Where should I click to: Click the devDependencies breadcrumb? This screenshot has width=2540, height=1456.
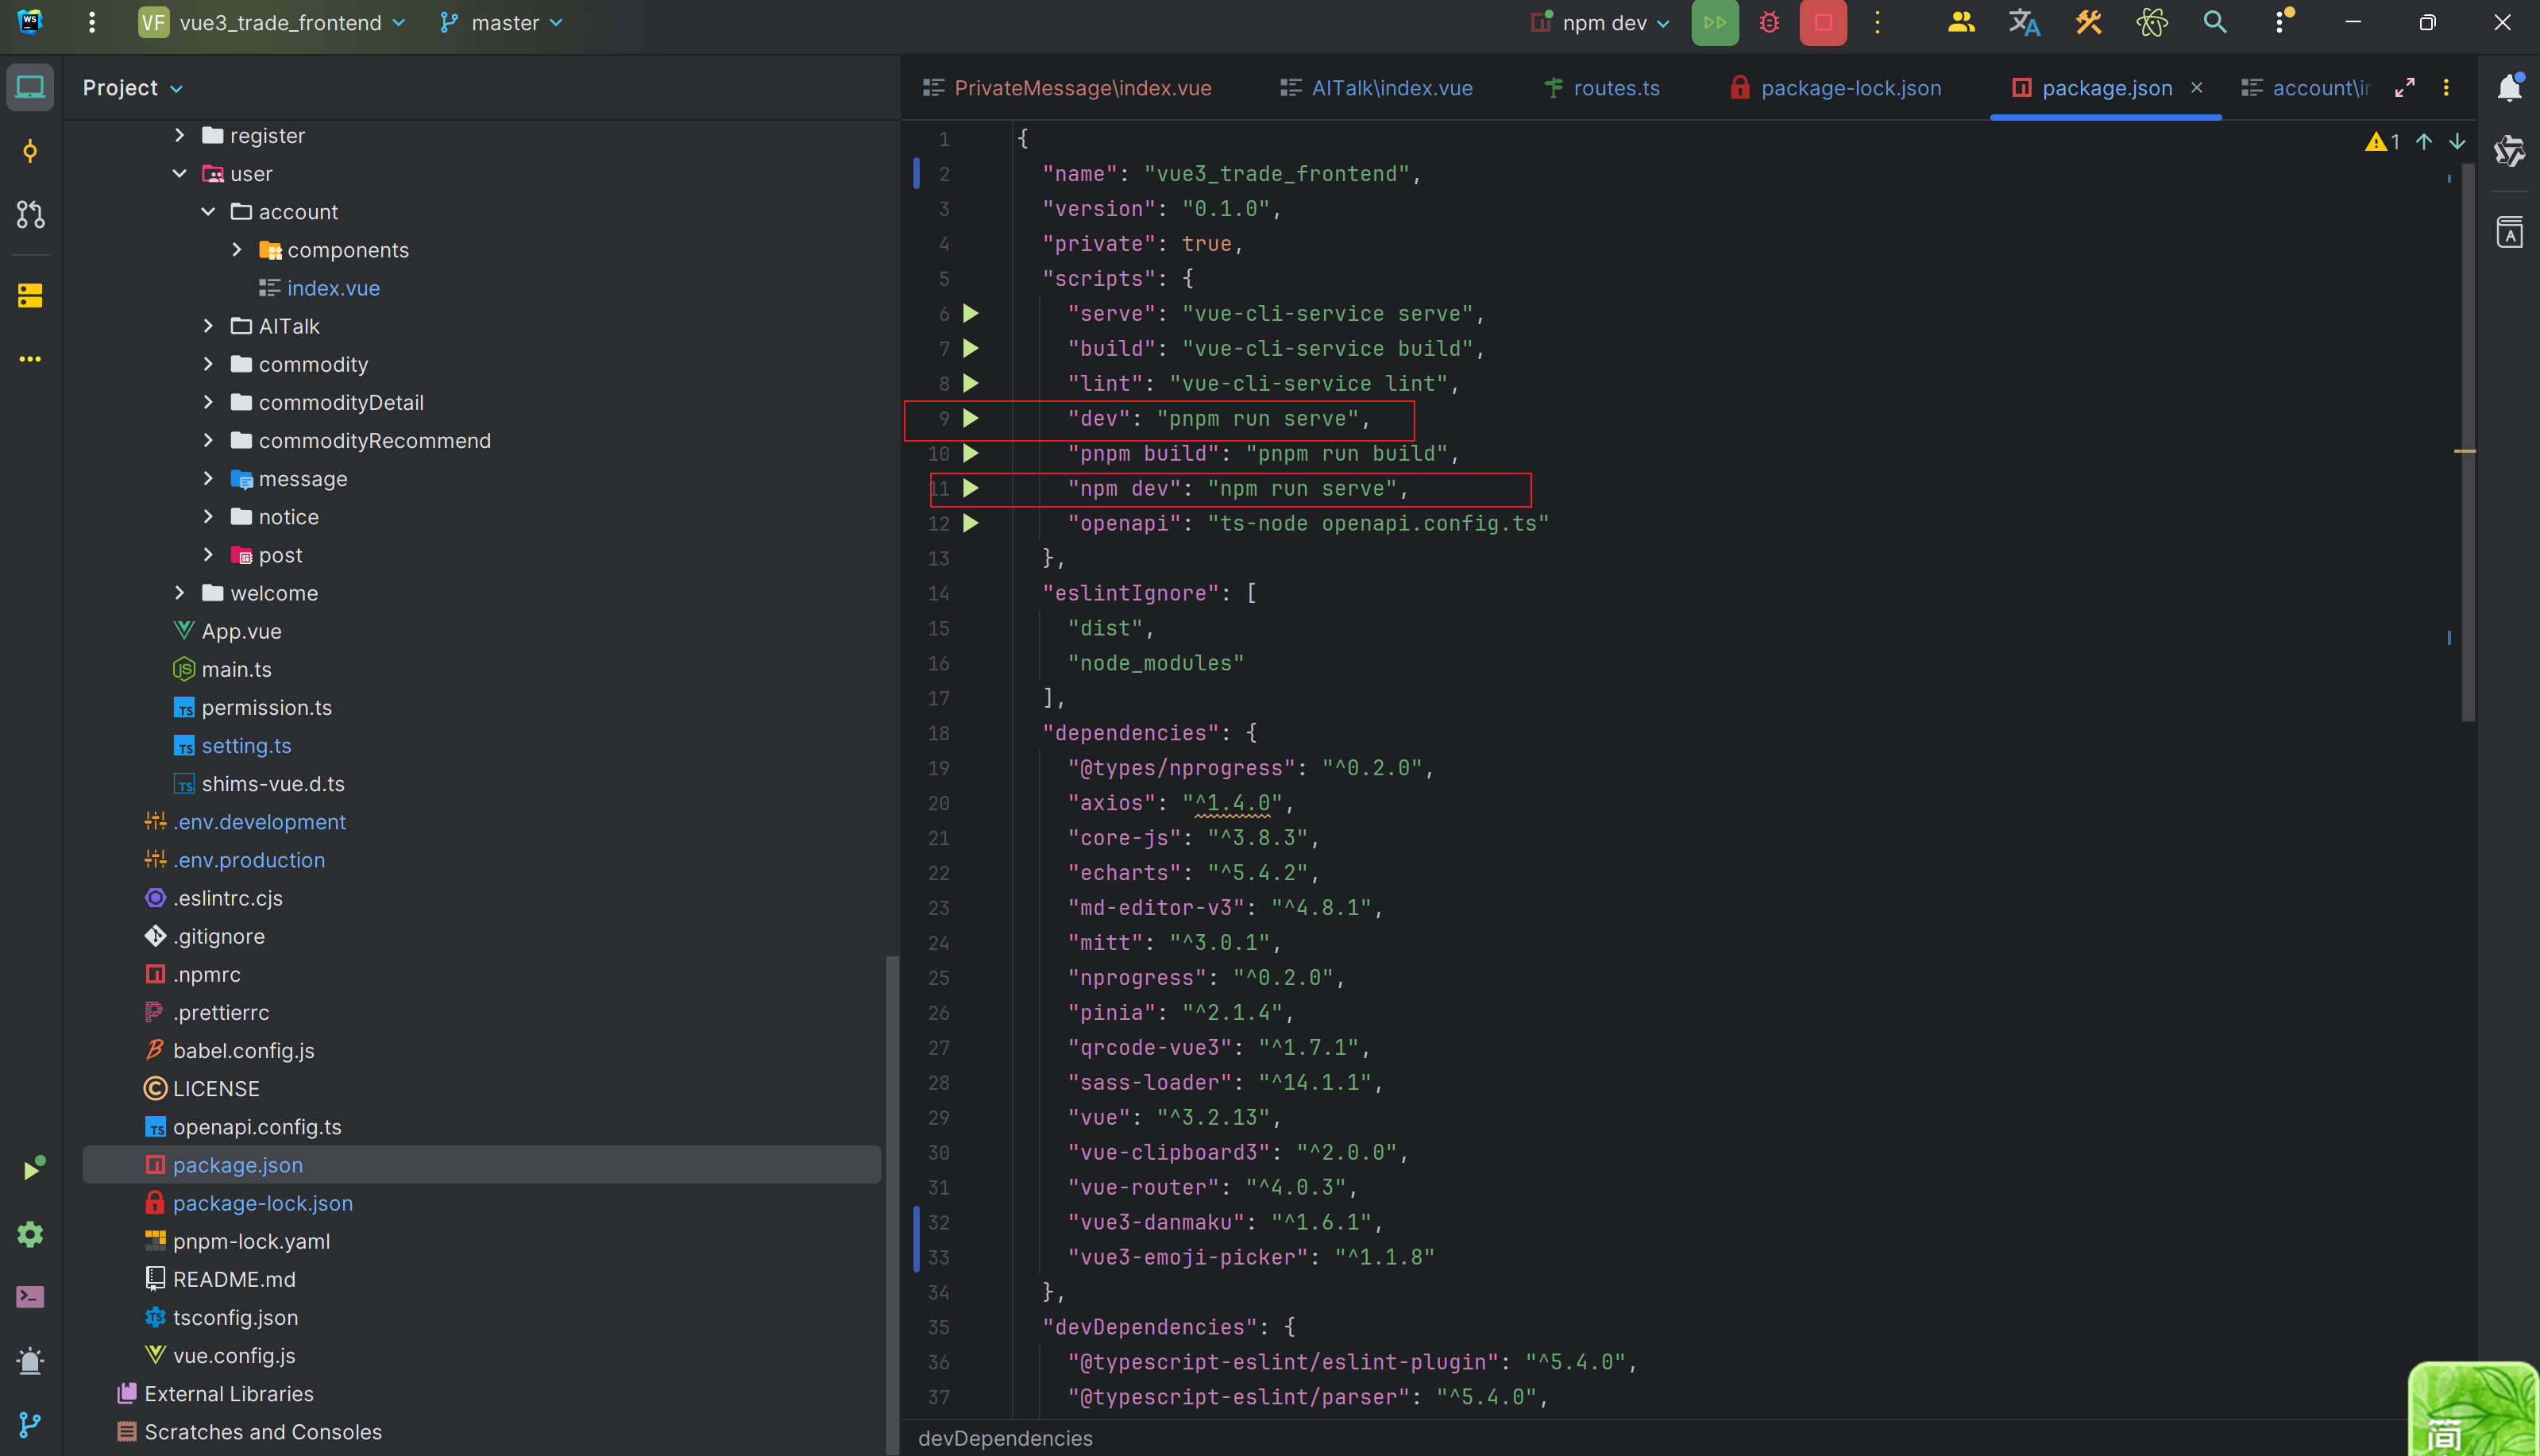tap(1005, 1438)
